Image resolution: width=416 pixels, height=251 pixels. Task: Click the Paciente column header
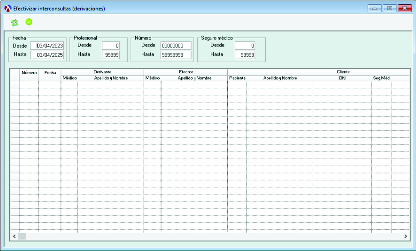237,78
